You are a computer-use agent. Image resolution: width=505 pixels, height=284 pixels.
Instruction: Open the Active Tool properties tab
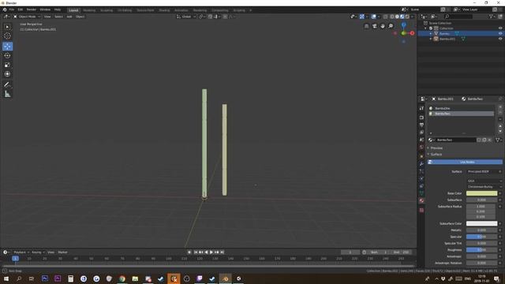(421, 109)
